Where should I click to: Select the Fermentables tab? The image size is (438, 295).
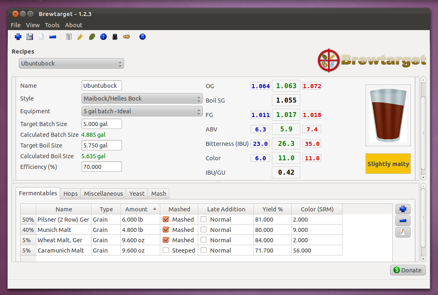tap(38, 193)
